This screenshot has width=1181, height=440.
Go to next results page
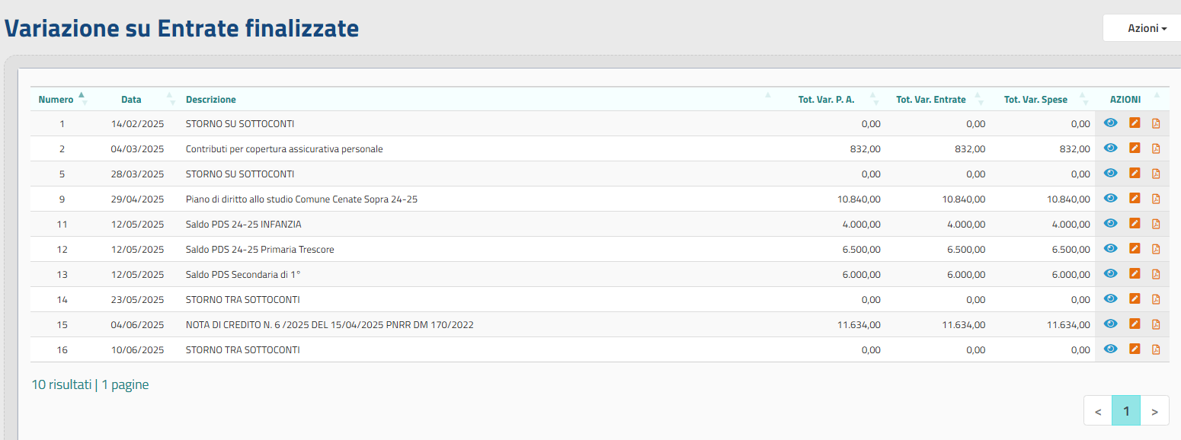click(x=1155, y=411)
